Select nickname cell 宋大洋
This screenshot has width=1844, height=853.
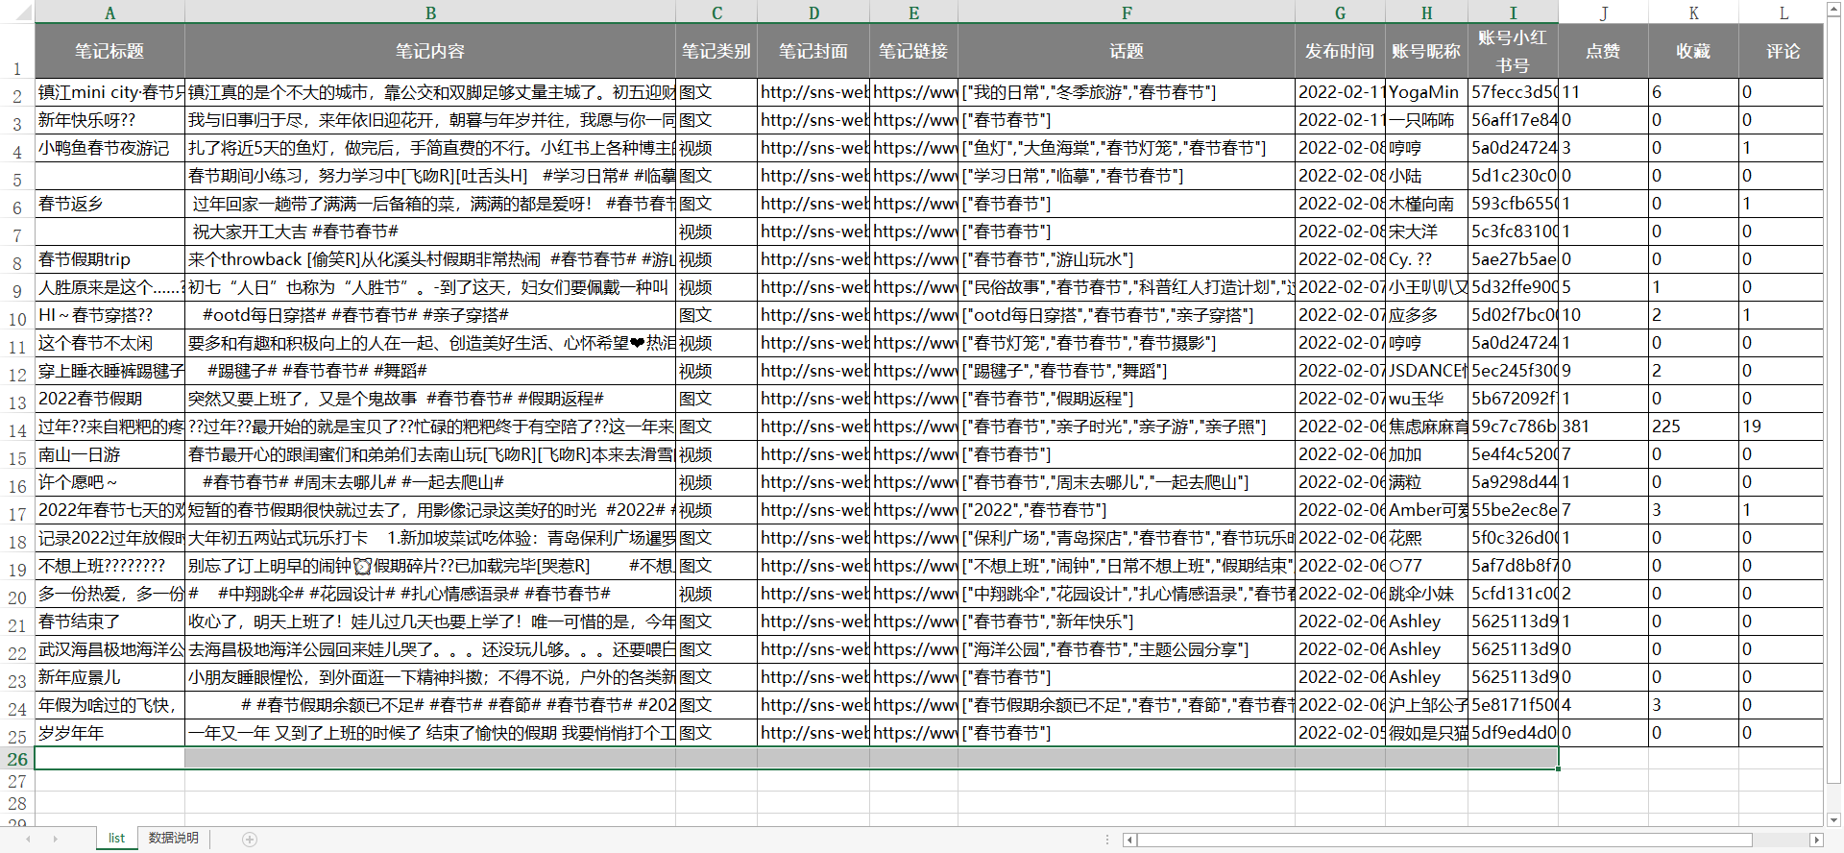click(1426, 232)
